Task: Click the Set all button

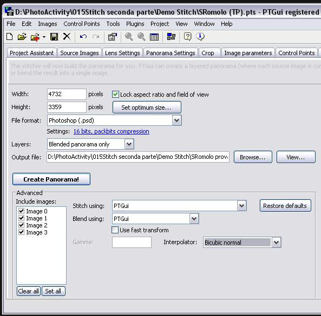Action: (x=53, y=291)
